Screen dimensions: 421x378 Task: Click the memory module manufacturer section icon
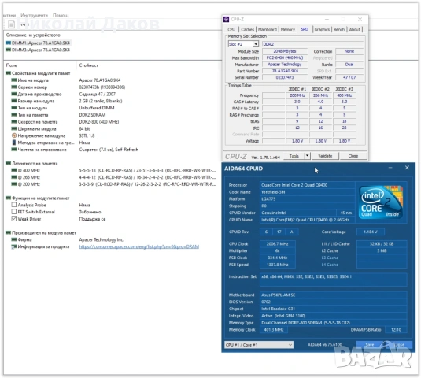(x=8, y=232)
